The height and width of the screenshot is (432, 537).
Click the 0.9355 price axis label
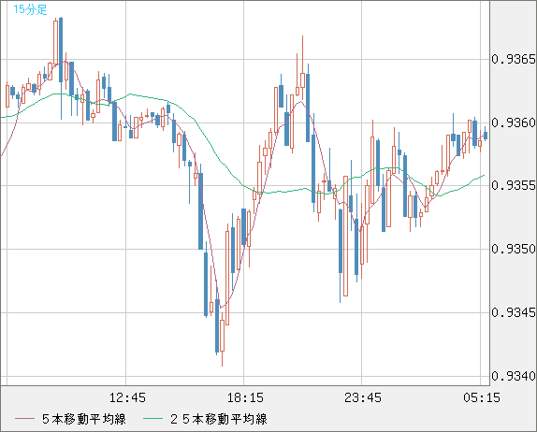pyautogui.click(x=513, y=185)
